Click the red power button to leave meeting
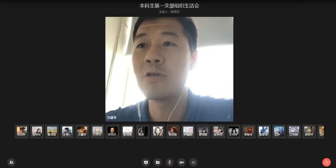This screenshot has height=168, width=336. 326,162
